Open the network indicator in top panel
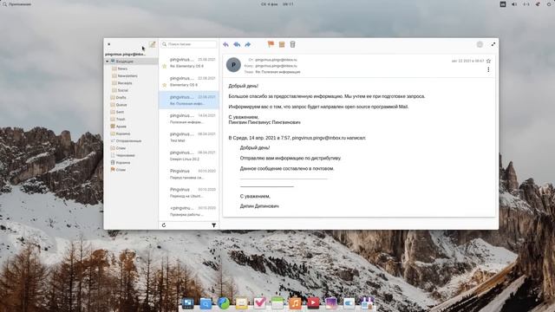 click(526, 4)
